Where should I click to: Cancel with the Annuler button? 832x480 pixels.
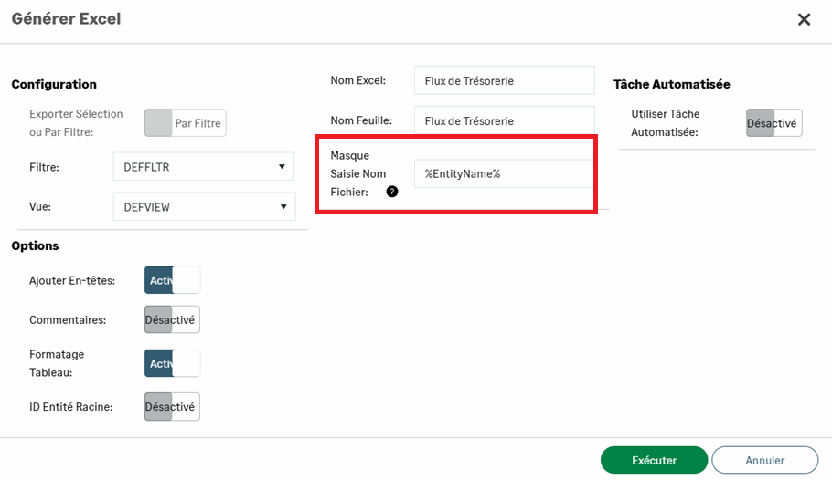pyautogui.click(x=764, y=460)
